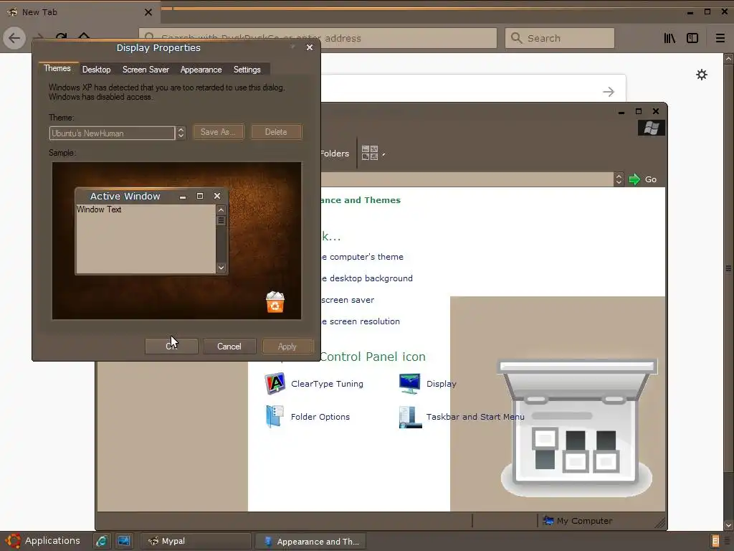The image size is (734, 551).
Task: Click the Window Text sample label
Action: [99, 209]
